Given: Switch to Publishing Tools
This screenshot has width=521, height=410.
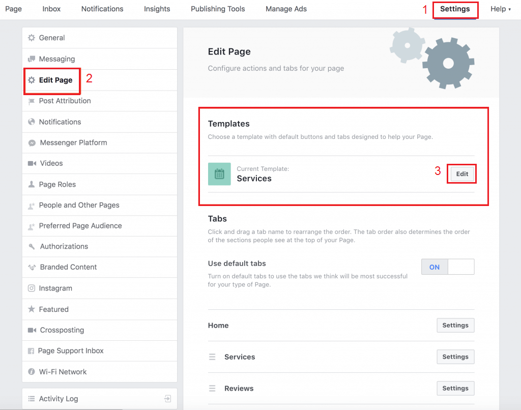Looking at the screenshot, I should (x=218, y=9).
